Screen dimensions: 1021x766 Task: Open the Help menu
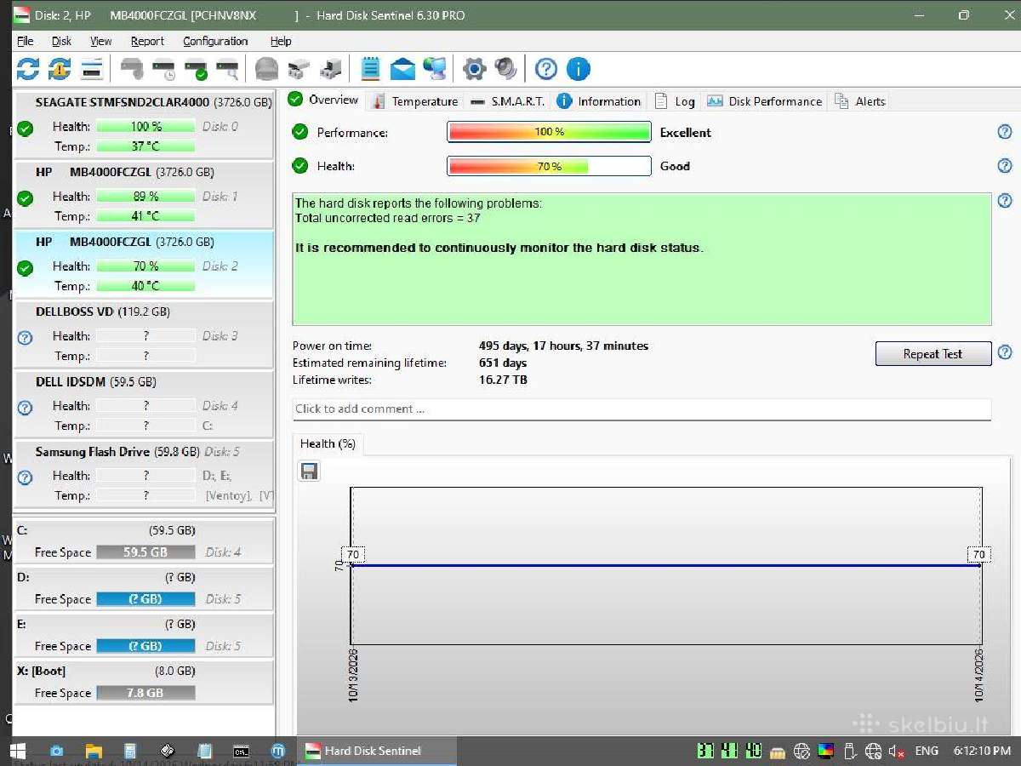[x=281, y=41]
